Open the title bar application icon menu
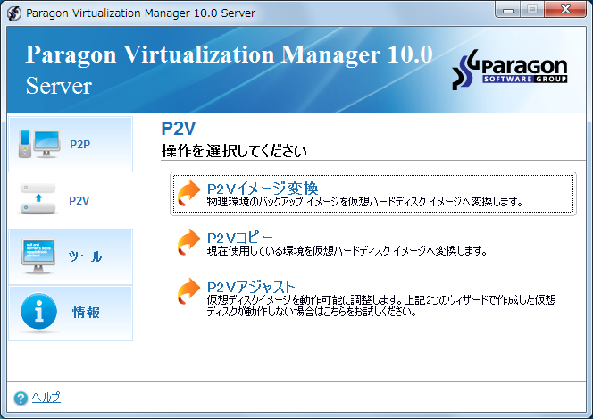Viewport: 593px width, 419px height. (13, 13)
